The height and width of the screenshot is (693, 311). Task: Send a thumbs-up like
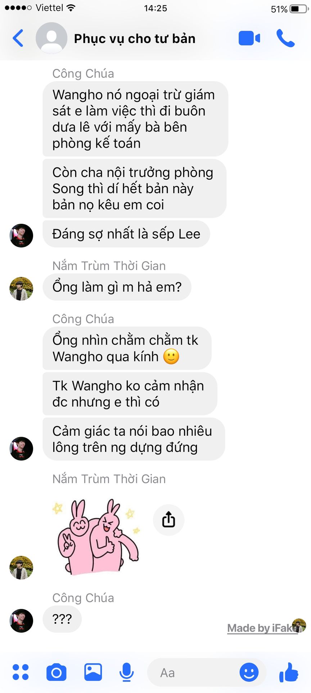tap(289, 672)
